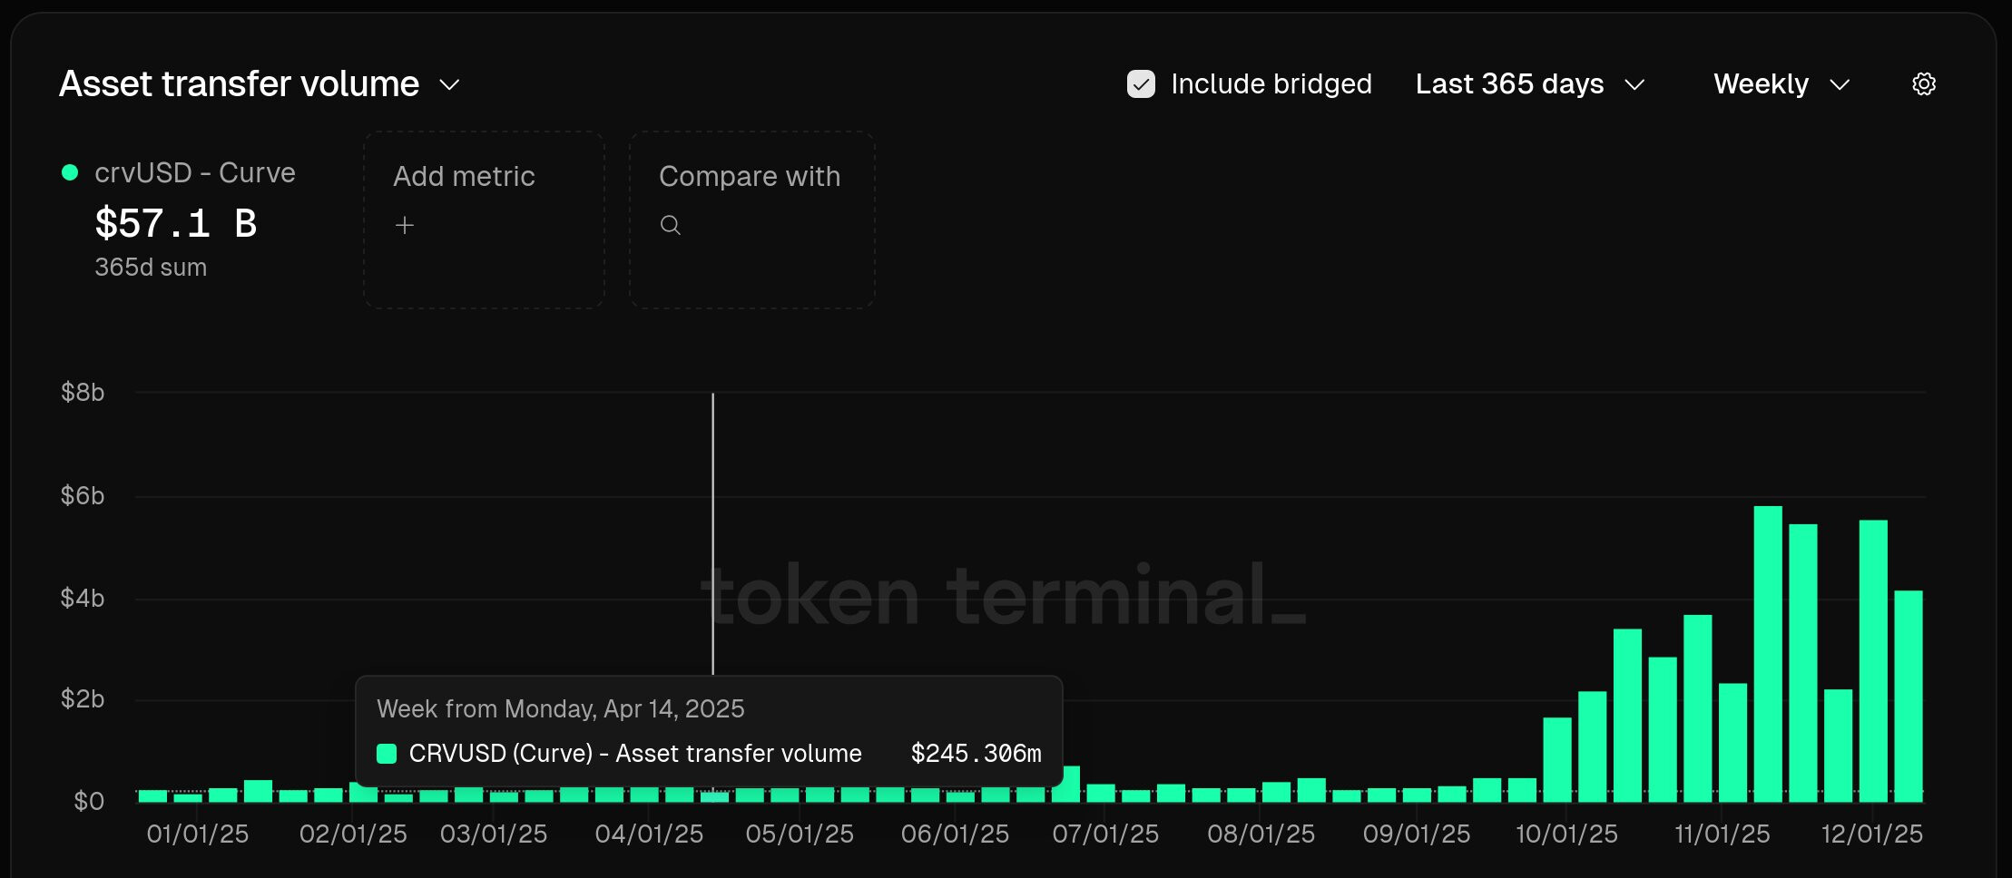
Task: Click the search icon under Compare with
Action: click(x=670, y=225)
